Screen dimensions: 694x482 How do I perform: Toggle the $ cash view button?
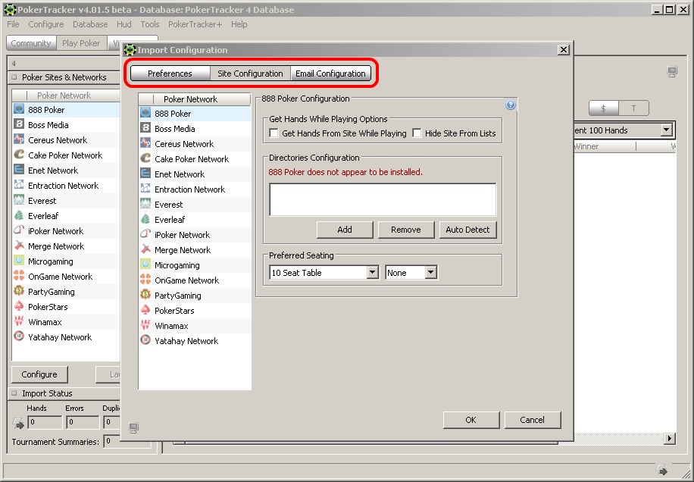point(604,108)
